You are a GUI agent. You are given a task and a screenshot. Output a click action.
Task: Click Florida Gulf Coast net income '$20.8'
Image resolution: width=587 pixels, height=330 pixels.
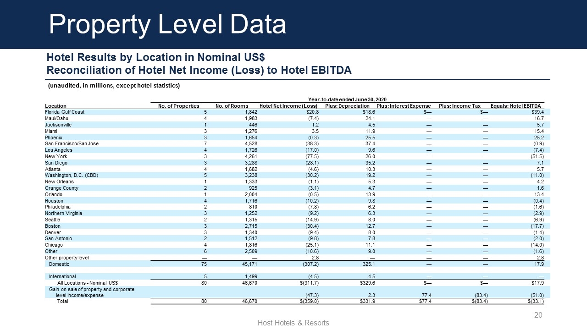(312, 112)
